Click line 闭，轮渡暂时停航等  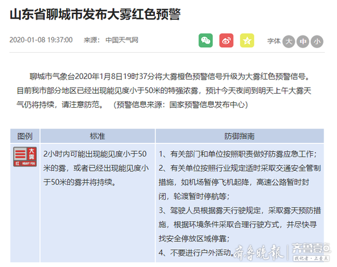194,197
